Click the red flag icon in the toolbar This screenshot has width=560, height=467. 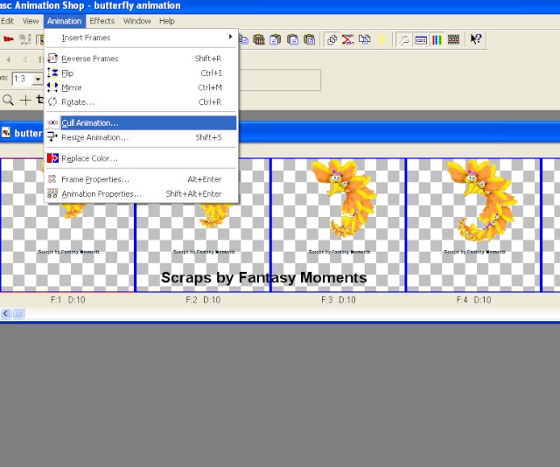(x=8, y=38)
